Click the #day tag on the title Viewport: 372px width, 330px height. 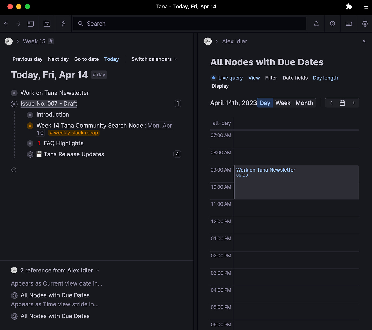(x=99, y=75)
